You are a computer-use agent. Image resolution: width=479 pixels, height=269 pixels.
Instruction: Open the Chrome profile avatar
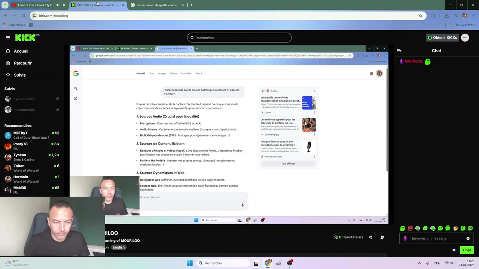coord(464,16)
